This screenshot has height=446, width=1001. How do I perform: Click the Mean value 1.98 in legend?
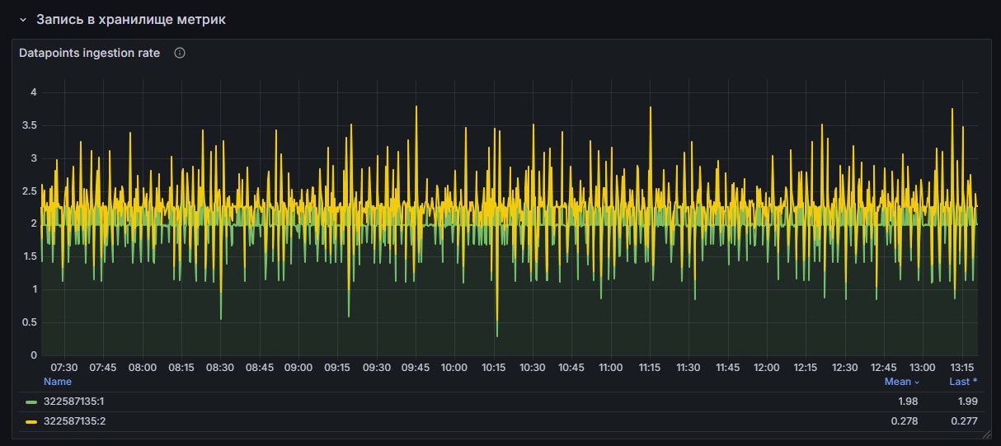pos(906,402)
